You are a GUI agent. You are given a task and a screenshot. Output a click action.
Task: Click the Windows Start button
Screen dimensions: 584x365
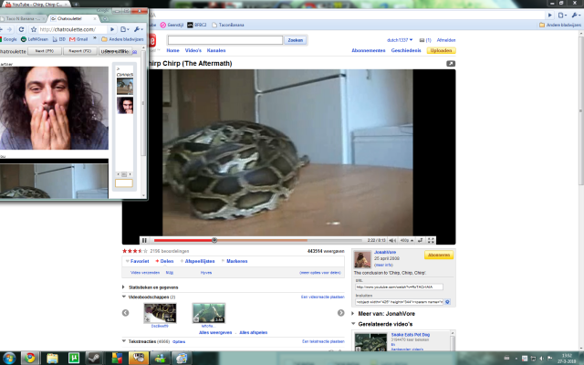pyautogui.click(x=11, y=356)
